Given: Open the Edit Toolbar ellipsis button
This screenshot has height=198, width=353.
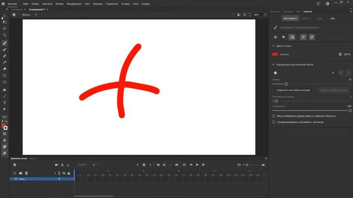Looking at the screenshot, I should coord(4,117).
